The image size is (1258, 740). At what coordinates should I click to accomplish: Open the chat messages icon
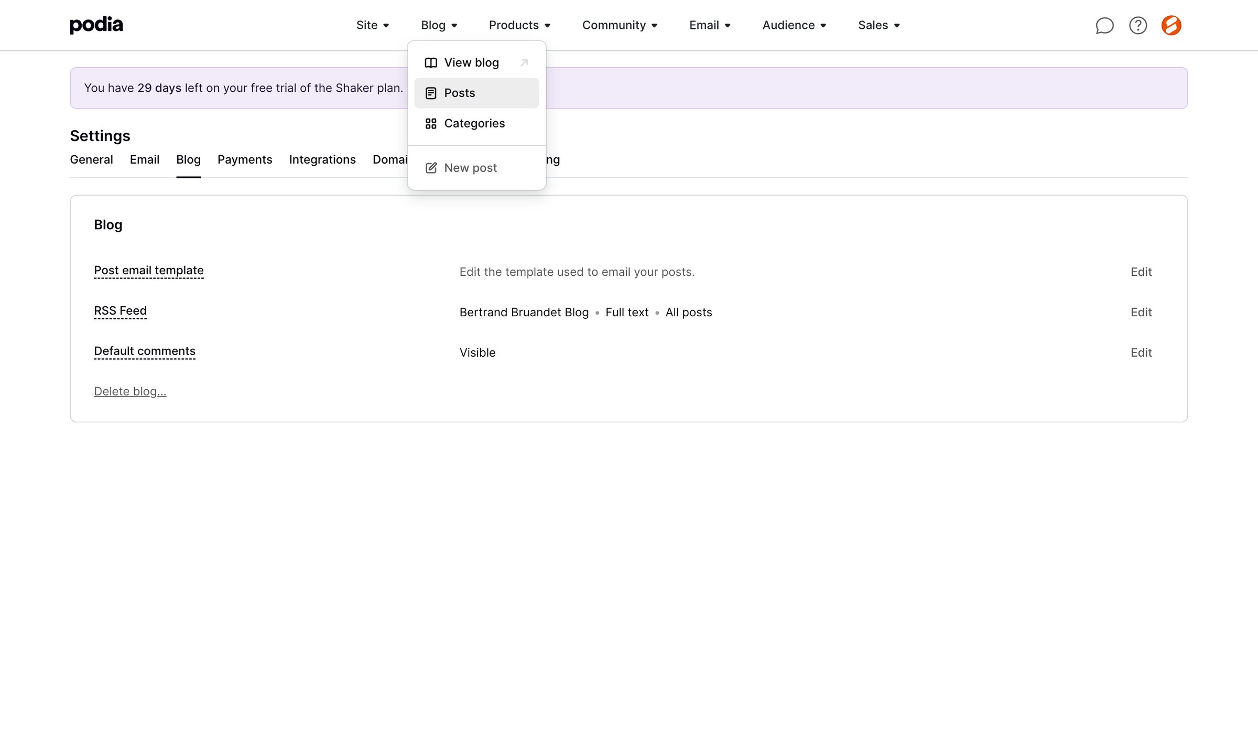click(1104, 25)
